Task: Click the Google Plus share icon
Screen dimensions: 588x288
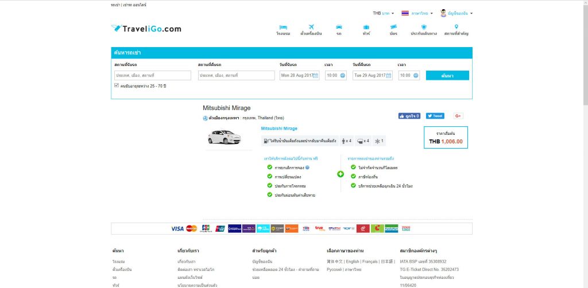Action: pyautogui.click(x=458, y=116)
